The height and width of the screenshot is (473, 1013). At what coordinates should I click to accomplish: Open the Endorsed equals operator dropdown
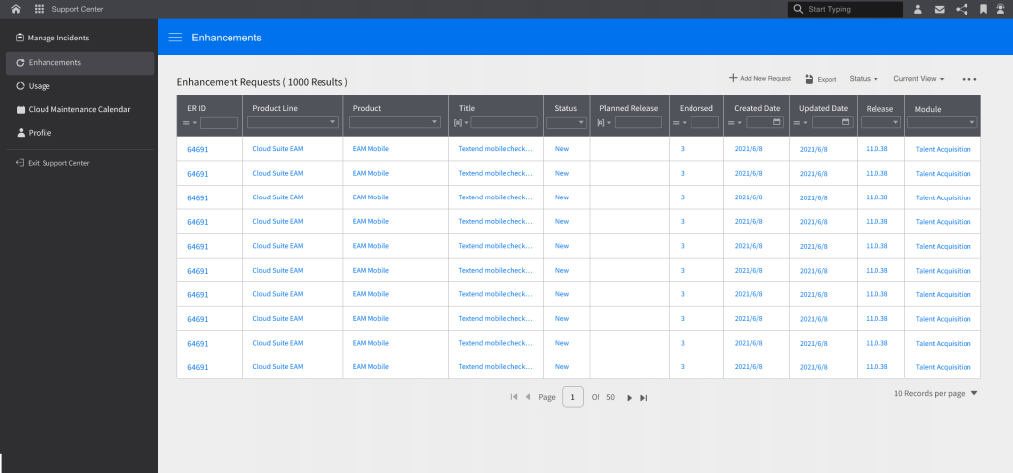(680, 123)
